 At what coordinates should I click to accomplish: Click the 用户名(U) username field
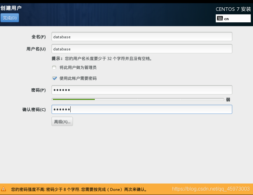[x=142, y=49]
